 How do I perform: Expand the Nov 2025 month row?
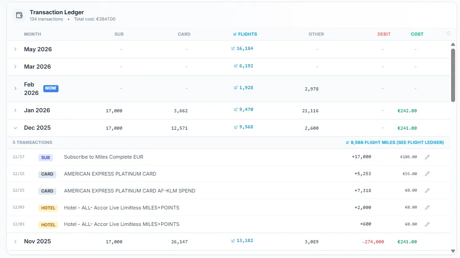(x=15, y=241)
